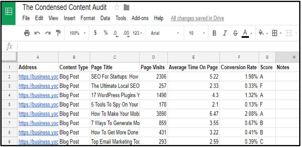
Task: Open the address link in row 4
Action: pos(38,95)
